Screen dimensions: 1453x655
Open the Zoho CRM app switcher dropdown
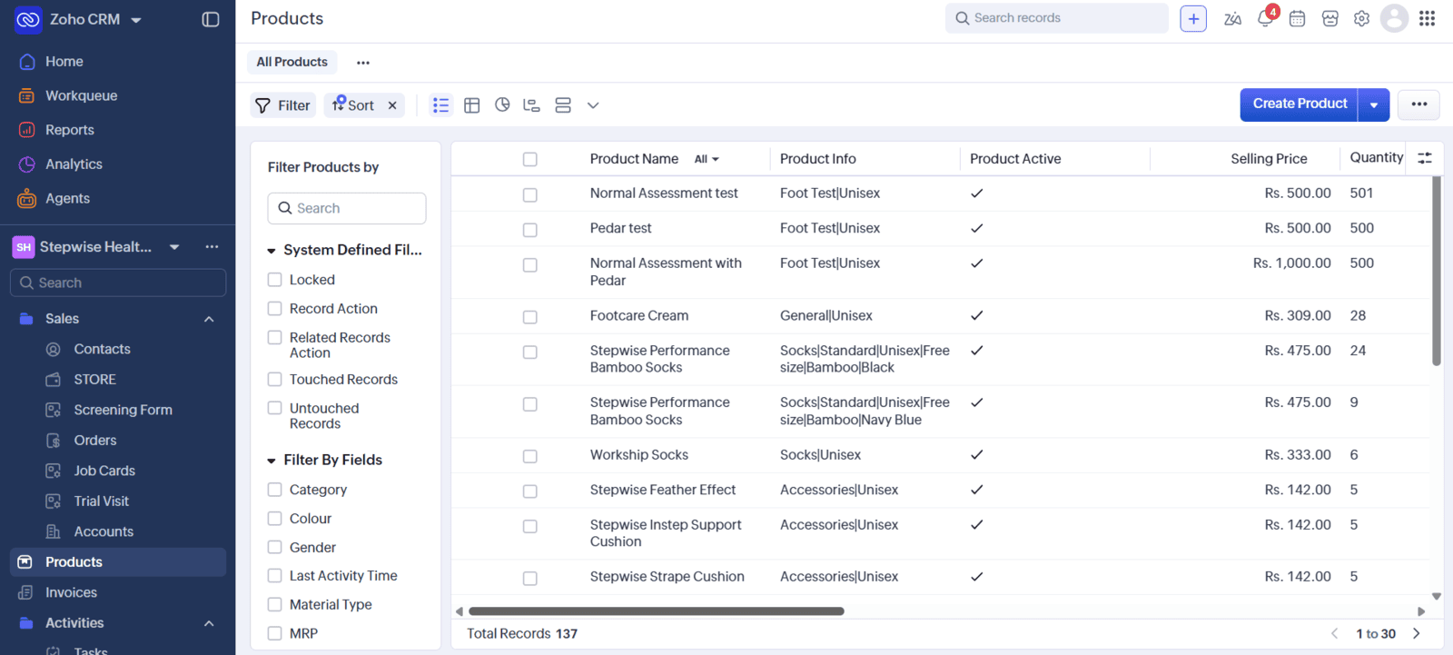click(x=136, y=20)
